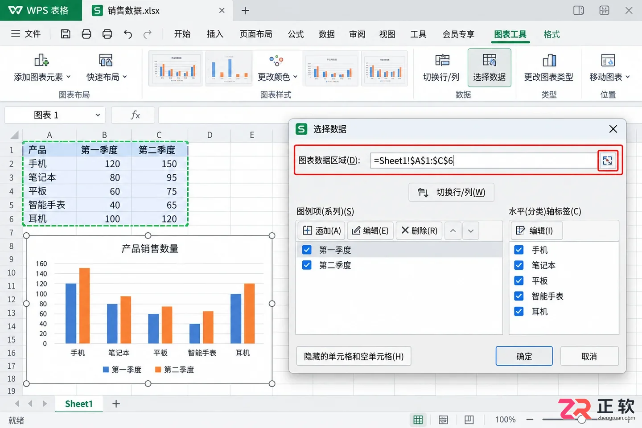Screen dimensions: 642x428
Task: Click the fx insert function icon
Action: point(135,115)
